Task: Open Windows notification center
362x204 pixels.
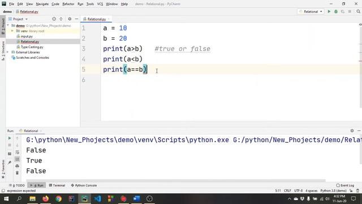Action: coord(354,199)
